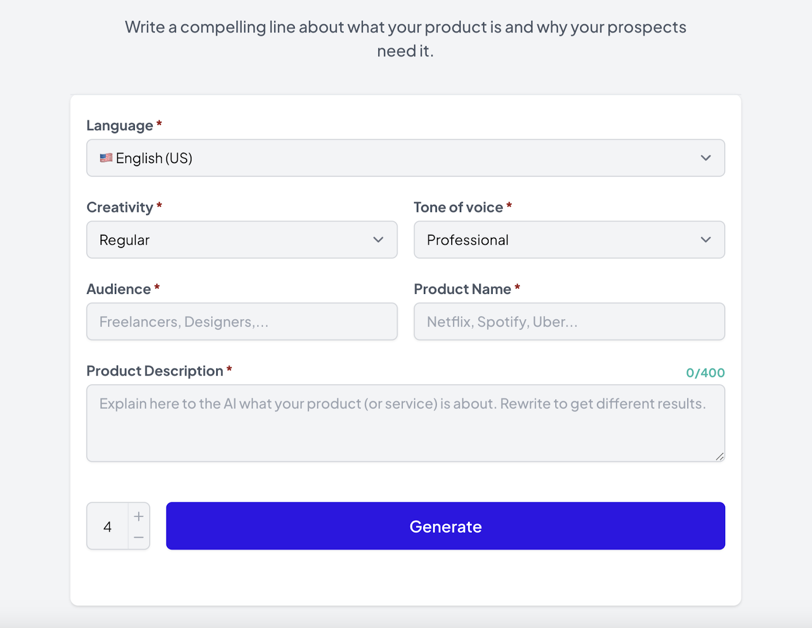Click the chevron on the Language selector
The width and height of the screenshot is (812, 628).
pos(706,158)
